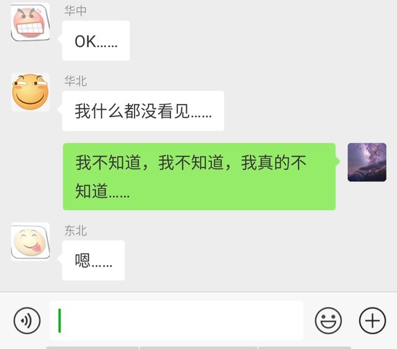Image resolution: width=397 pixels, height=349 pixels.
Task: Open 华北's smirking face avatar
Action: (x=30, y=92)
